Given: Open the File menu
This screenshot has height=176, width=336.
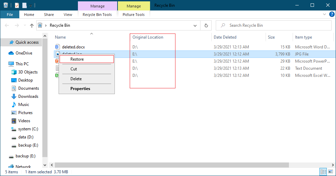Looking at the screenshot, I should [10, 15].
